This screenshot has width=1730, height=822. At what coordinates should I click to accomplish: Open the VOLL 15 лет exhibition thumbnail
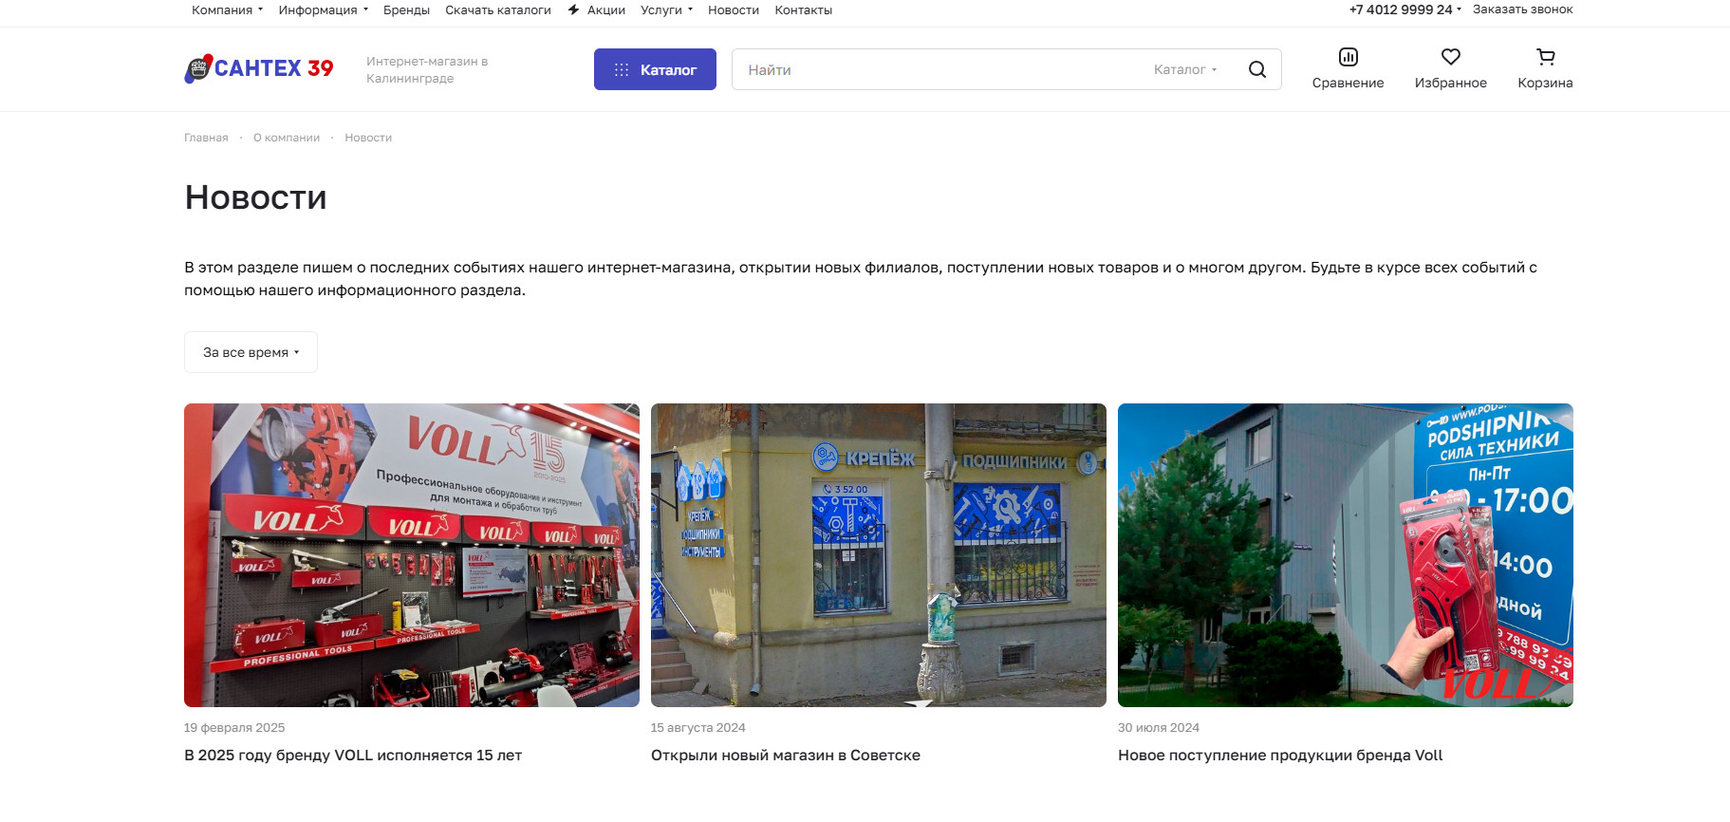click(x=412, y=555)
